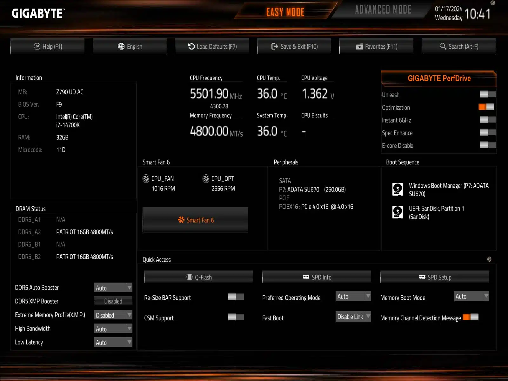508x381 pixels.
Task: Click the Save & Exit door icon
Action: click(275, 46)
